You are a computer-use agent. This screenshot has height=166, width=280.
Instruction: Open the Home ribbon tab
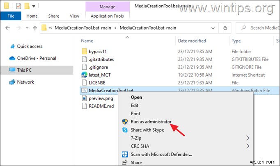[x=32, y=16]
